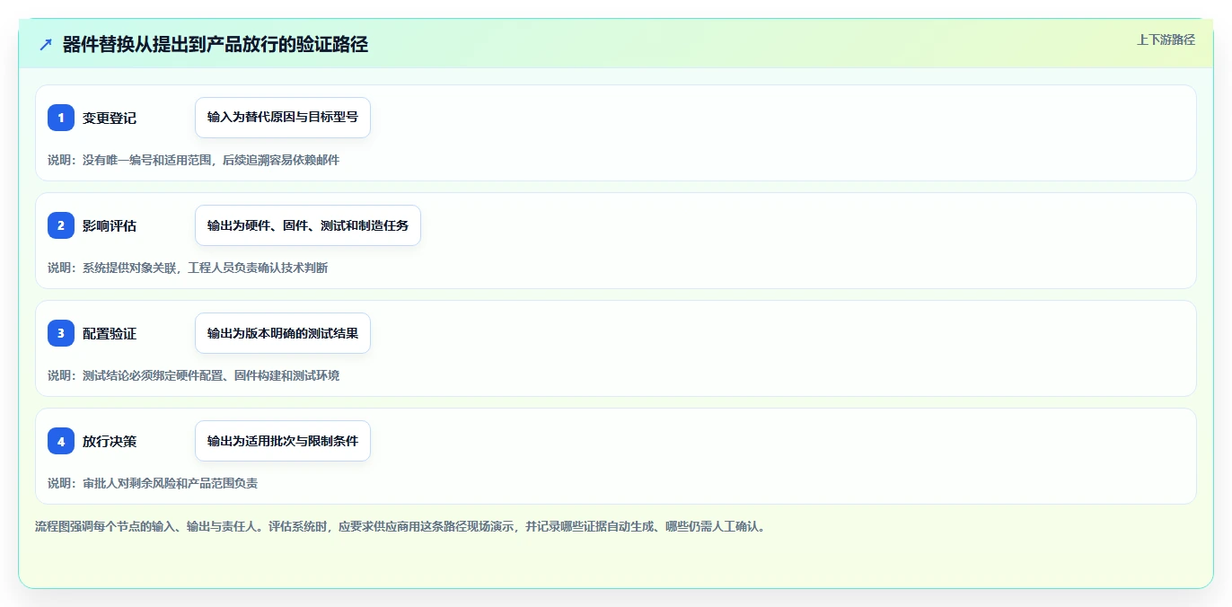
Task: Click the footer paragraph starting 流程图强调每个节点
Action: (400, 526)
